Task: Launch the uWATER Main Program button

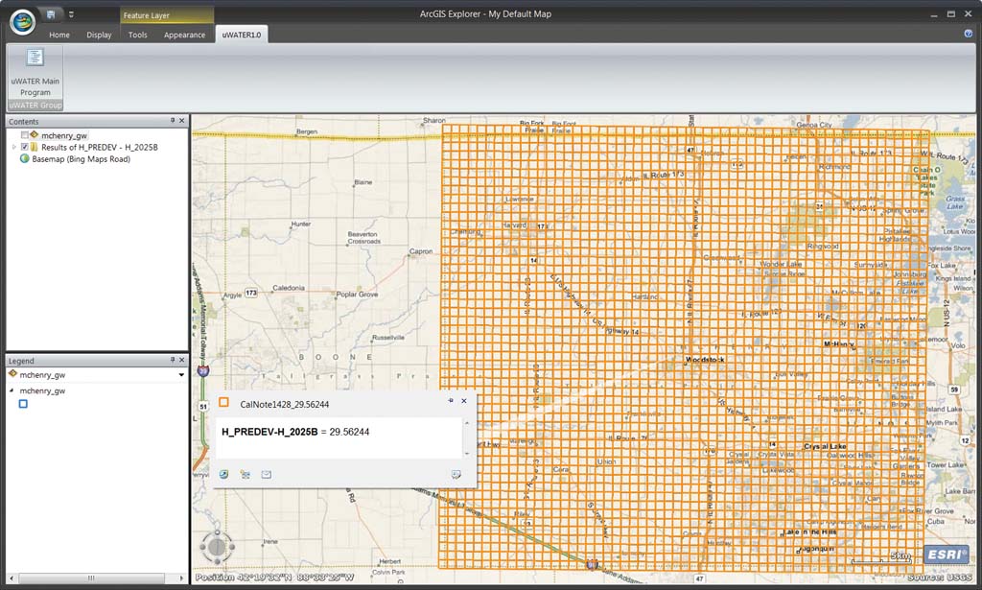Action: (35, 73)
